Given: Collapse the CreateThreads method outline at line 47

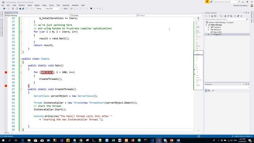Looking at the screenshot, I should [21, 89].
